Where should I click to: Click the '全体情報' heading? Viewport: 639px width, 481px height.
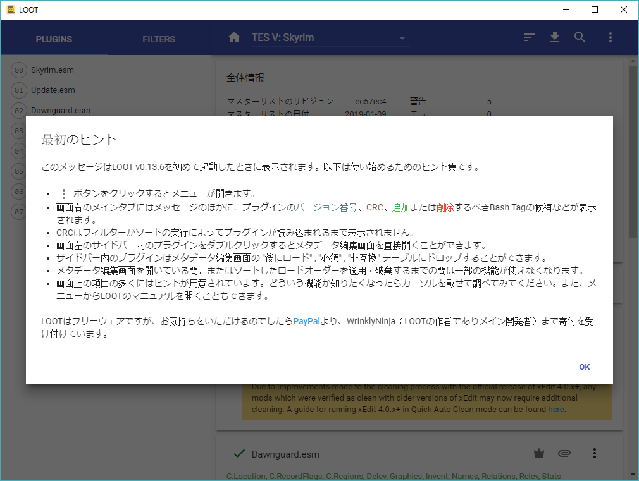245,78
